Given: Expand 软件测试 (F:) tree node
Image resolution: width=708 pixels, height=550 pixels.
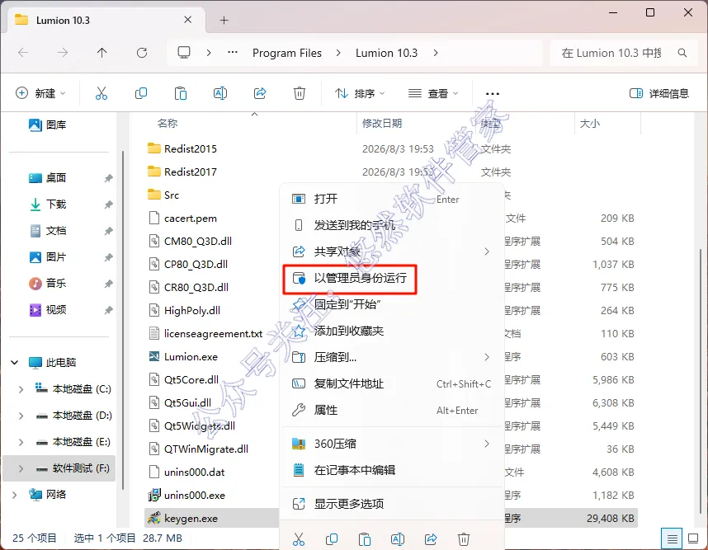Looking at the screenshot, I should pyautogui.click(x=21, y=469).
